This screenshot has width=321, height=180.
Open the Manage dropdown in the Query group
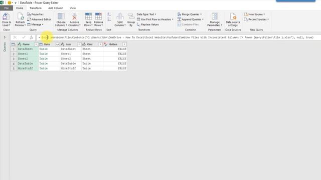35,24
